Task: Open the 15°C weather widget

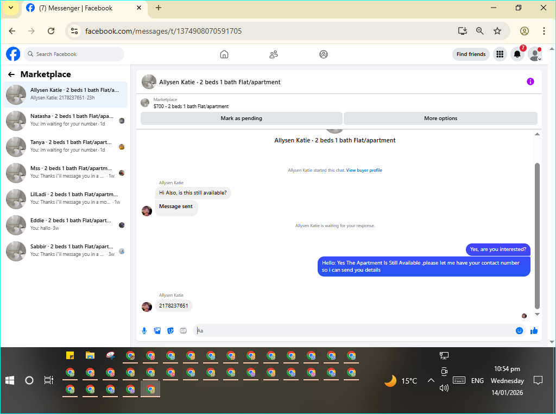Action: tap(401, 381)
